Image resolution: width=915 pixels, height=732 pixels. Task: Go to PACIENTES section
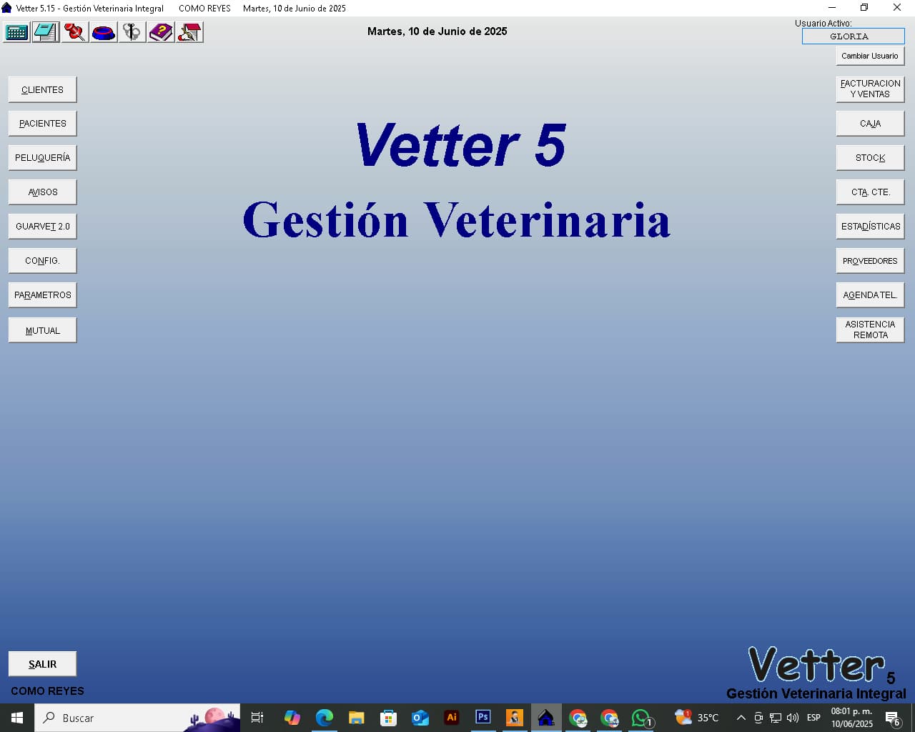[42, 124]
